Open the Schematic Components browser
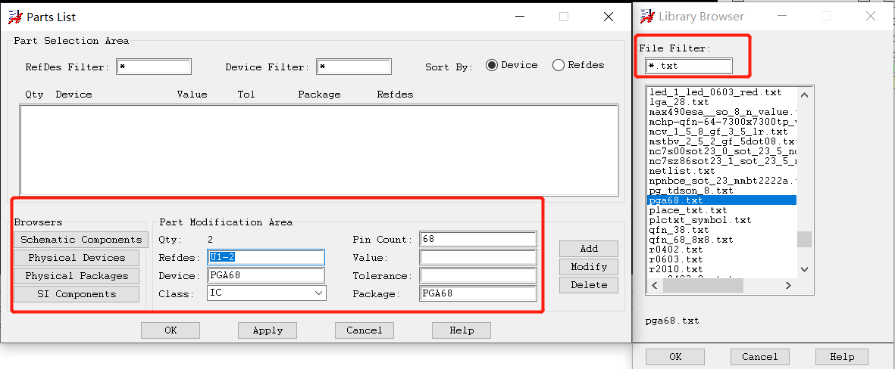This screenshot has height=369, width=895. [x=80, y=240]
